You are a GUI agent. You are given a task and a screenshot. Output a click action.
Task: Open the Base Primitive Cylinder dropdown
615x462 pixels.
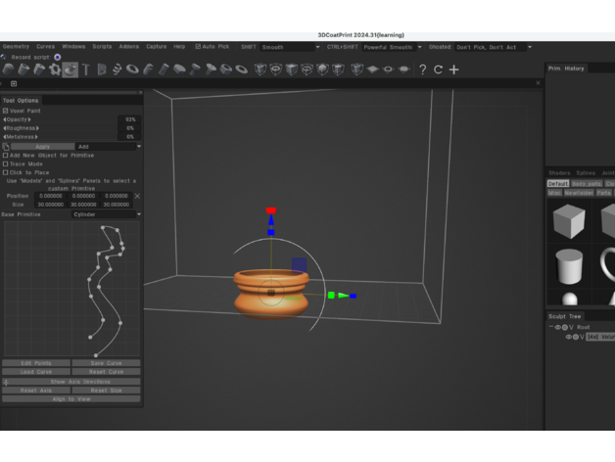107,214
